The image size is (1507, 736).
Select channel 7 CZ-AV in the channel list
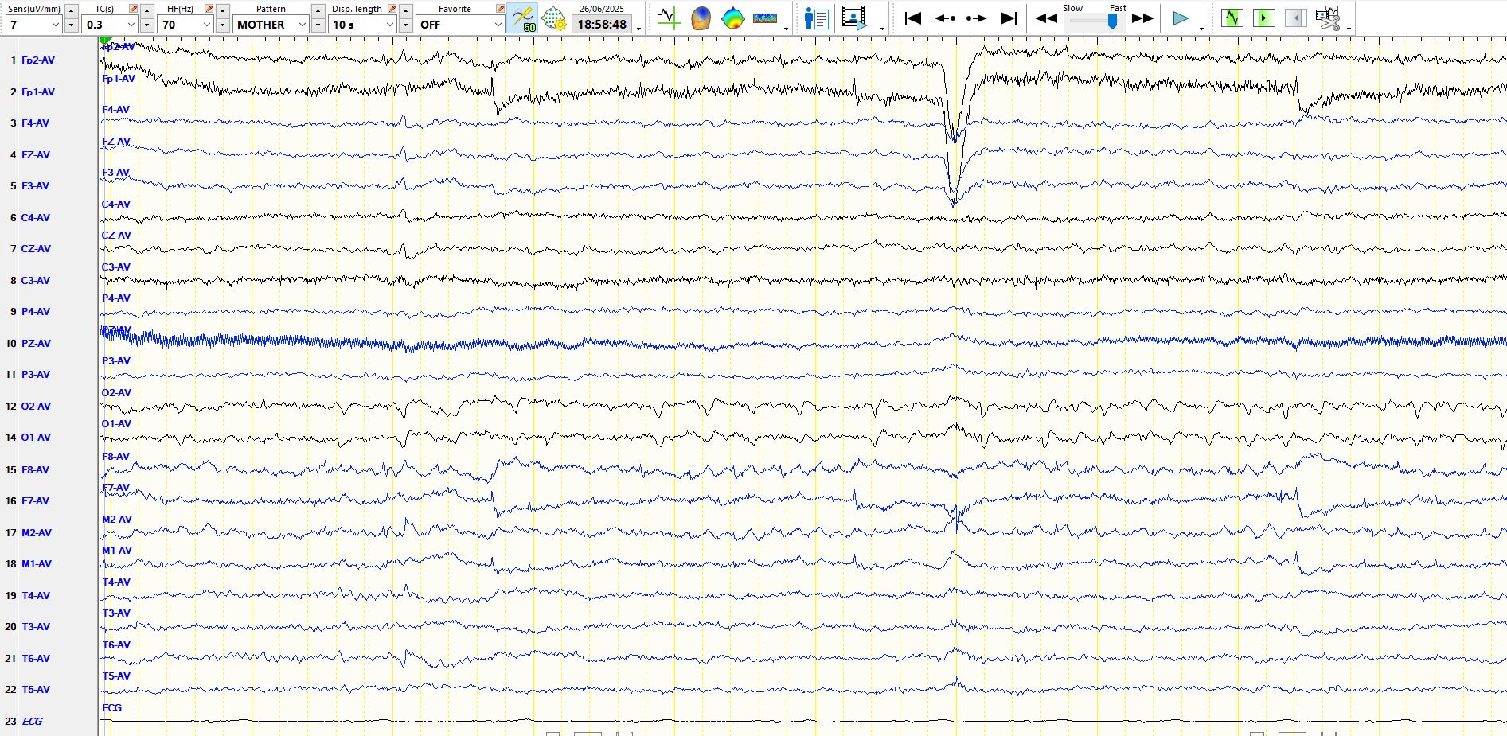[x=35, y=249]
